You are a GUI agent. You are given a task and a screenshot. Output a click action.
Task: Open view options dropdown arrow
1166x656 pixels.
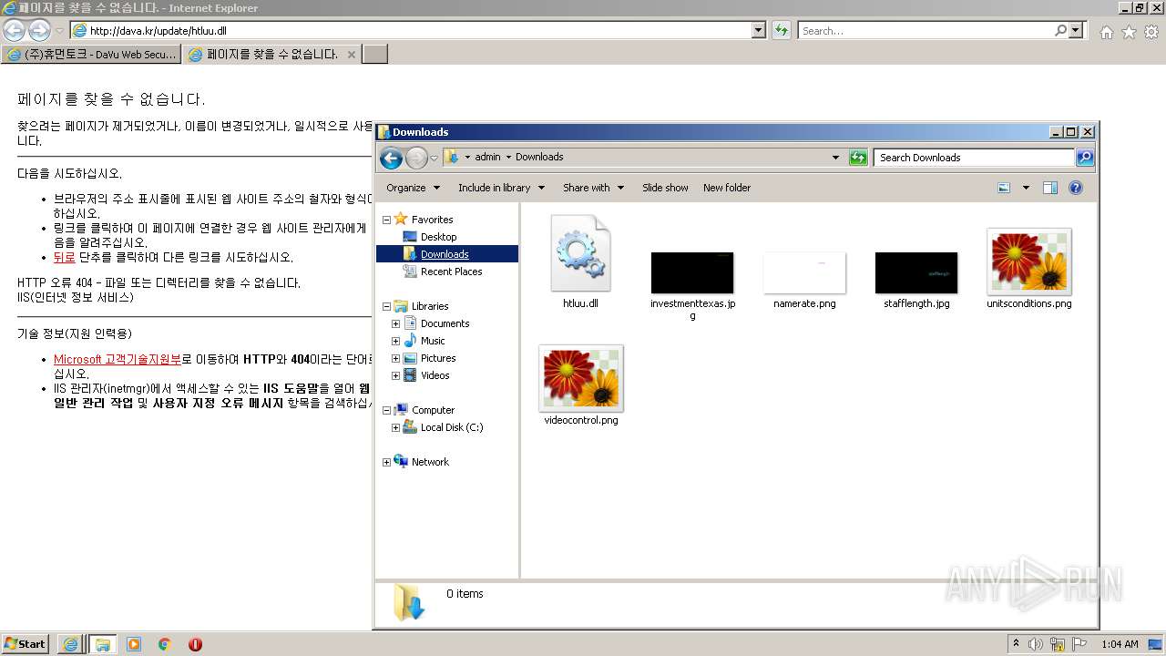pyautogui.click(x=1026, y=188)
